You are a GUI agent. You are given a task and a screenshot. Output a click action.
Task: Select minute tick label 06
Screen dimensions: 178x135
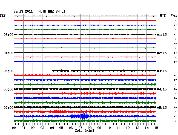click(x=71, y=128)
